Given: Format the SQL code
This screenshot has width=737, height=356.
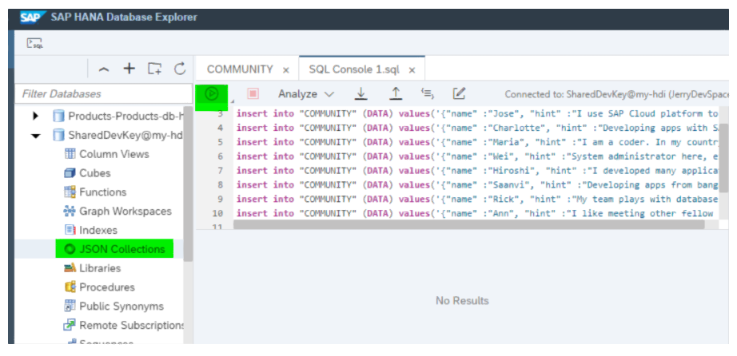Looking at the screenshot, I should [x=428, y=94].
